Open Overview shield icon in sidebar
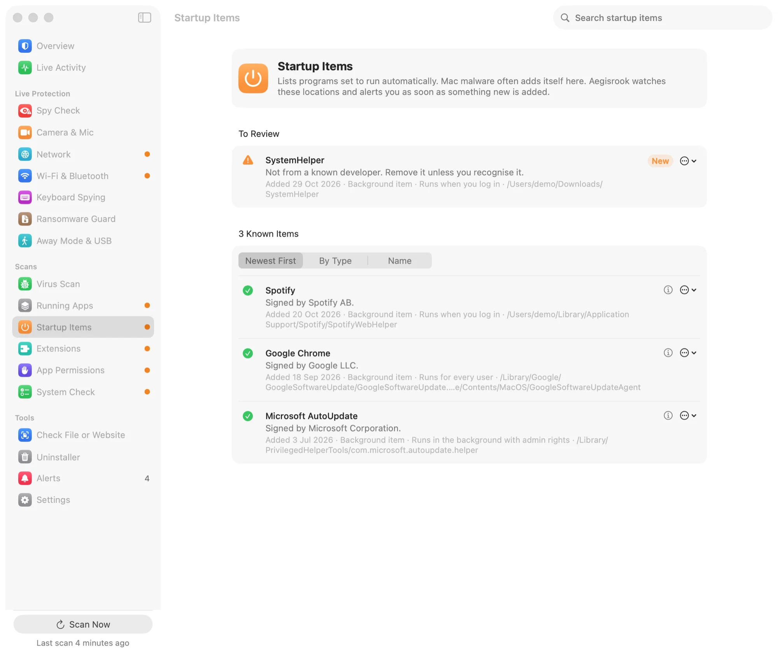Image resolution: width=778 pixels, height=660 pixels. click(25, 46)
